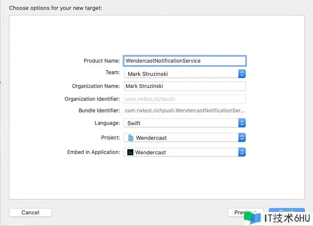Click the "Product Name:" label
The image size is (313, 226).
pos(102,61)
